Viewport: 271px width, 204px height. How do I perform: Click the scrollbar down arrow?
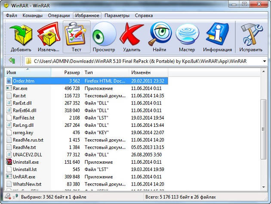(x=263, y=187)
